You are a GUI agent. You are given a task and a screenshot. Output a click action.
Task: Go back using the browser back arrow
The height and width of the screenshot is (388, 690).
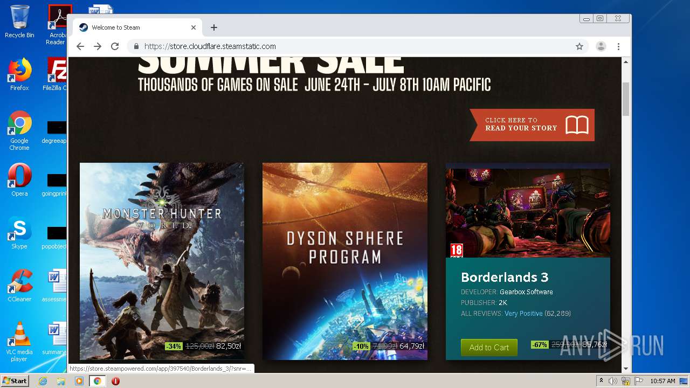80,46
